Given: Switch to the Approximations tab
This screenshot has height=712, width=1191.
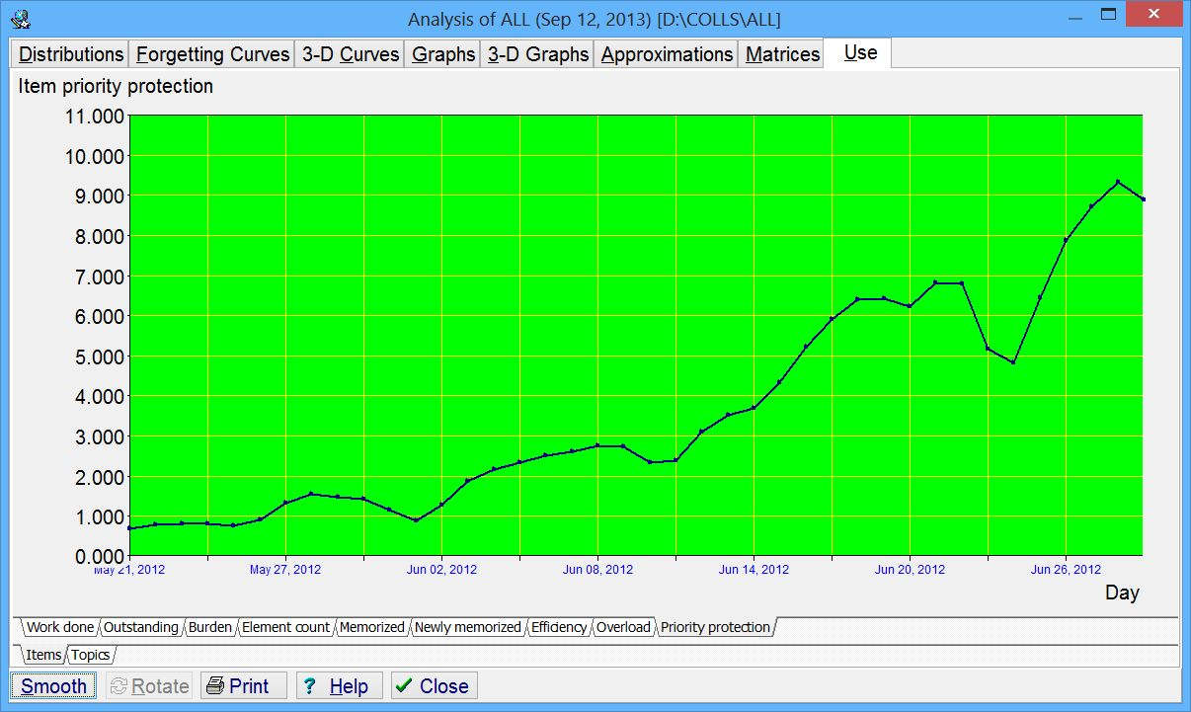Looking at the screenshot, I should coord(667,54).
